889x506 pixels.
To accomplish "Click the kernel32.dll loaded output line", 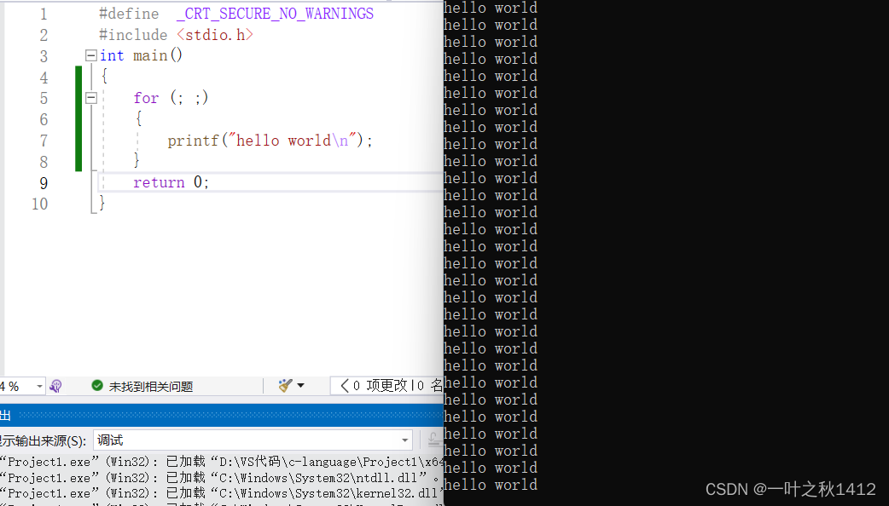I will (x=221, y=493).
